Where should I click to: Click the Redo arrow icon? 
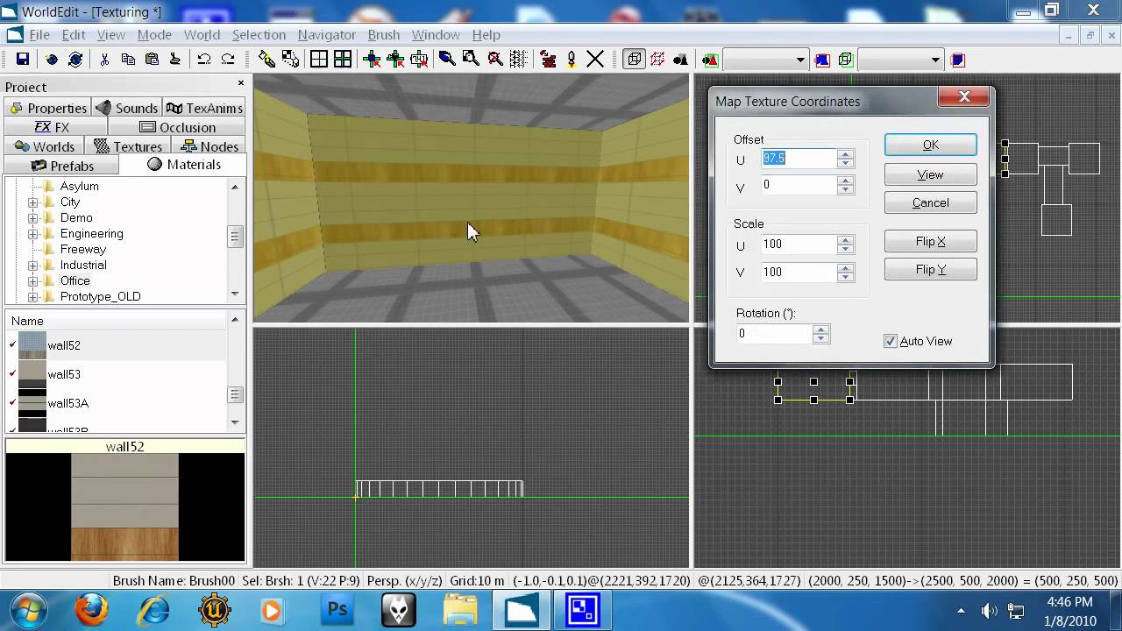coord(228,60)
